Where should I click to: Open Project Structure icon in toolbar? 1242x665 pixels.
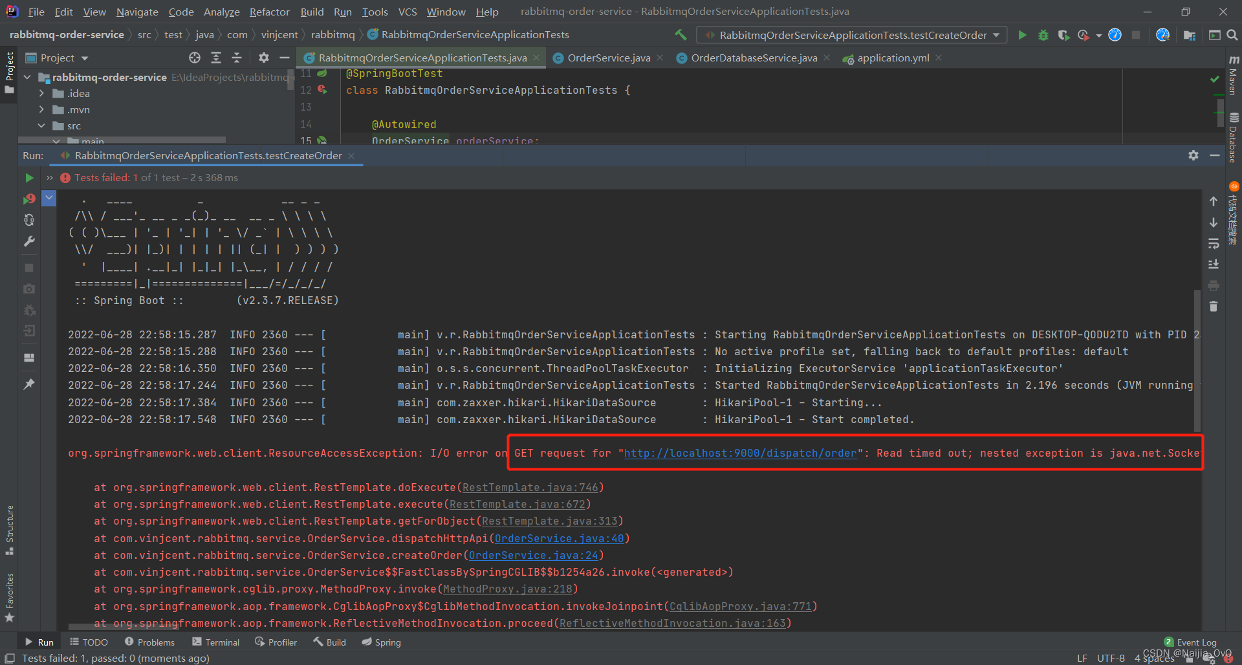pyautogui.click(x=1190, y=35)
